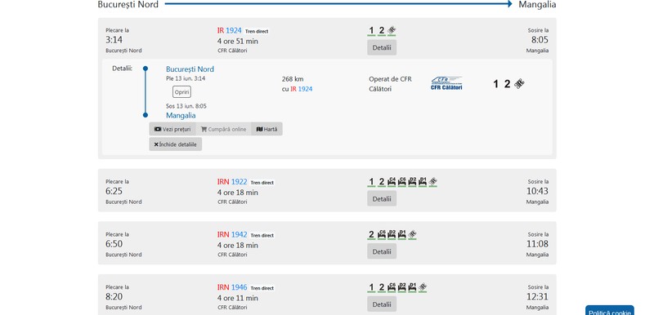Expand Detalii for train IRN 1942

[382, 251]
